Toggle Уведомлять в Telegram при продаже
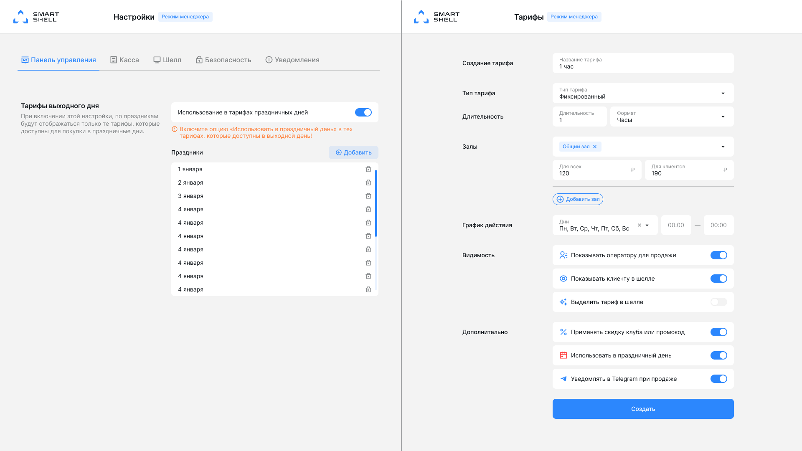 pos(719,379)
